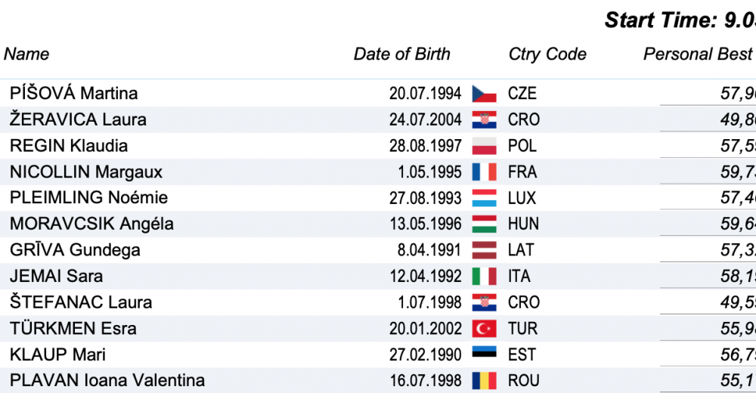Click the Polish flag next to POL
This screenshot has width=756, height=393.
484,146
